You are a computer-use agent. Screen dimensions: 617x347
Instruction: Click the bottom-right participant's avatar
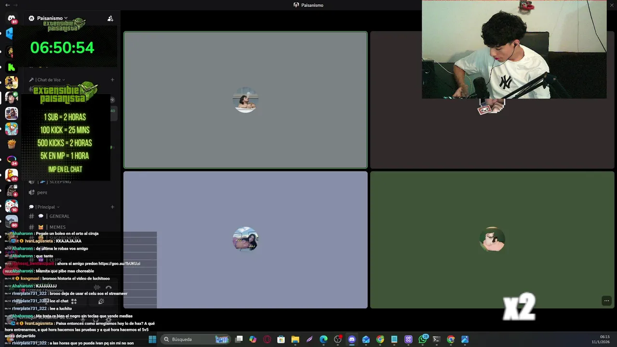(492, 240)
